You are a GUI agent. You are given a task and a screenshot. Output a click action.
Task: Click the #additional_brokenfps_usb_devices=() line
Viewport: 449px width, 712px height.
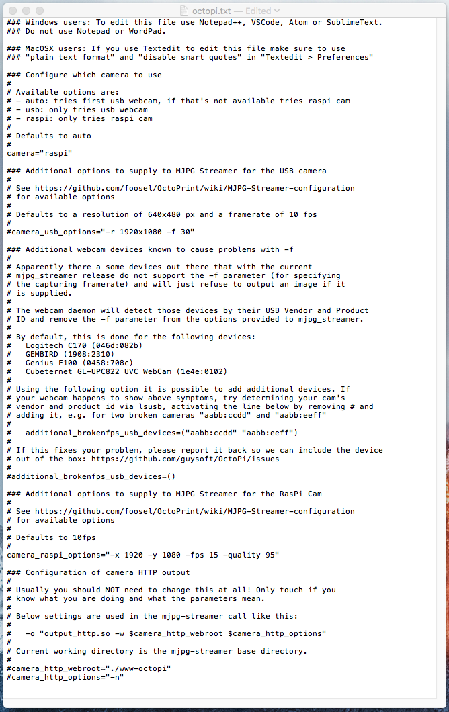coord(91,476)
